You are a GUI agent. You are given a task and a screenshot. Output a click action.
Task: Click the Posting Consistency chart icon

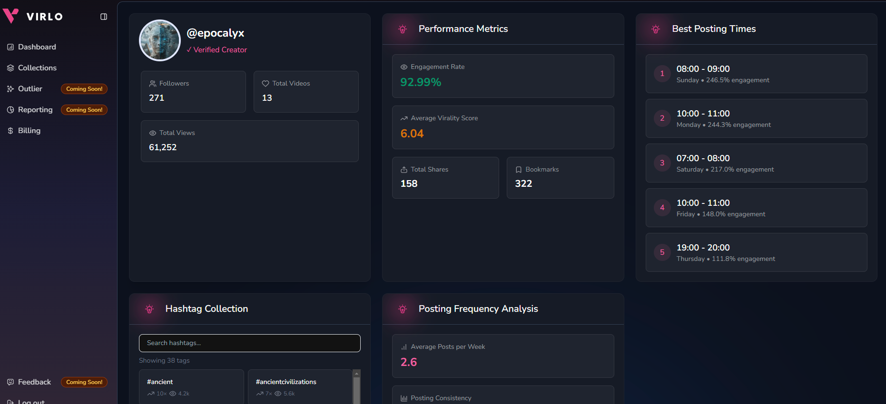click(x=404, y=398)
